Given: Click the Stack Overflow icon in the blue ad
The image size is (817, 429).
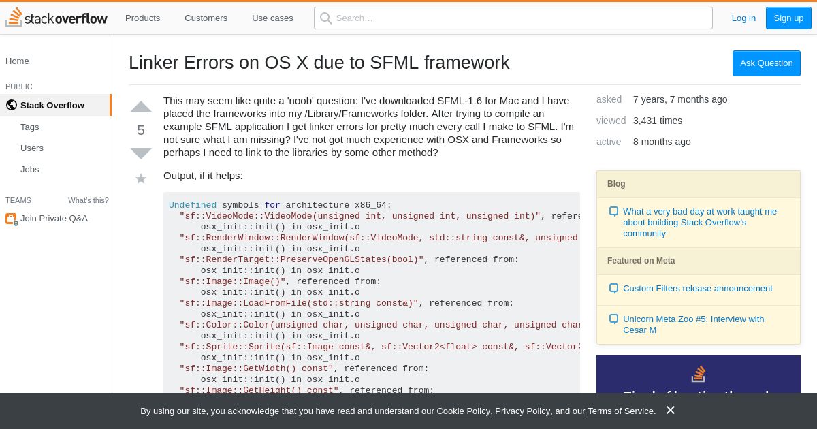Looking at the screenshot, I should coord(699,374).
